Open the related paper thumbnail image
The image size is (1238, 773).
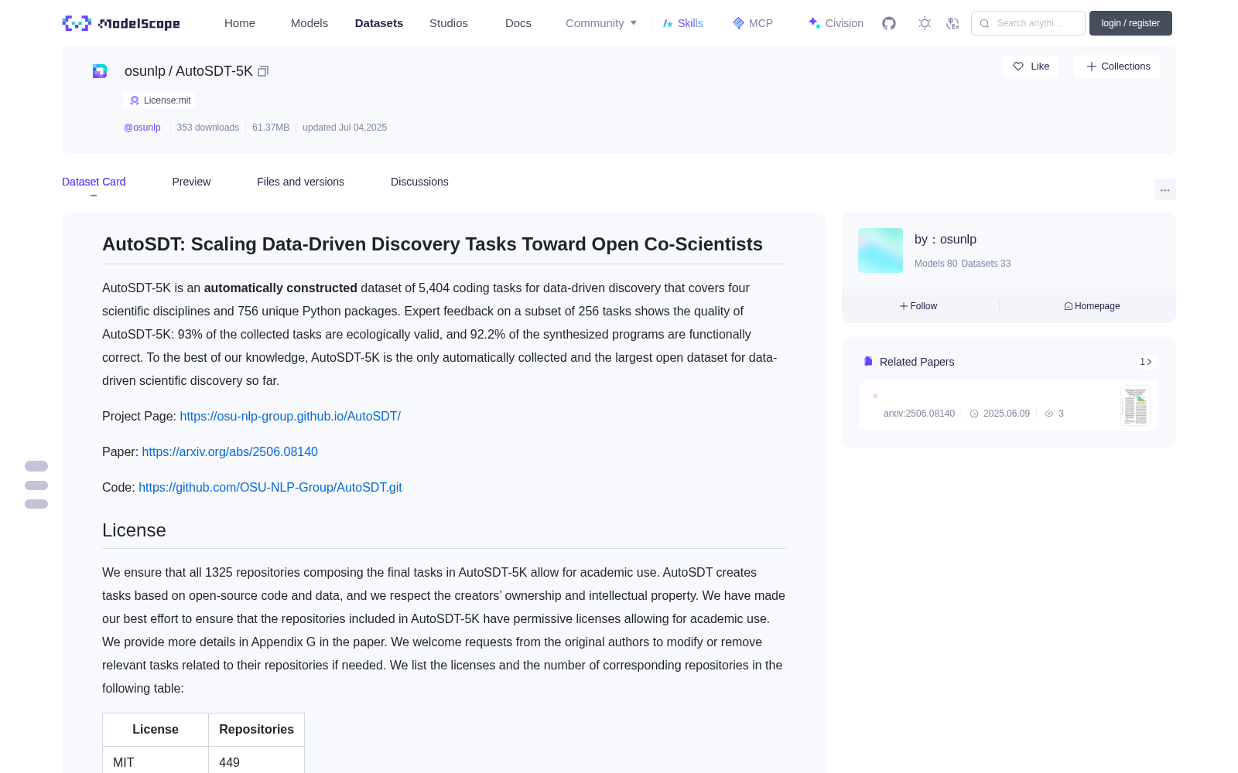pos(1135,405)
